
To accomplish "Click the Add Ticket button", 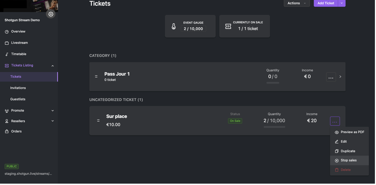I will [x=325, y=3].
